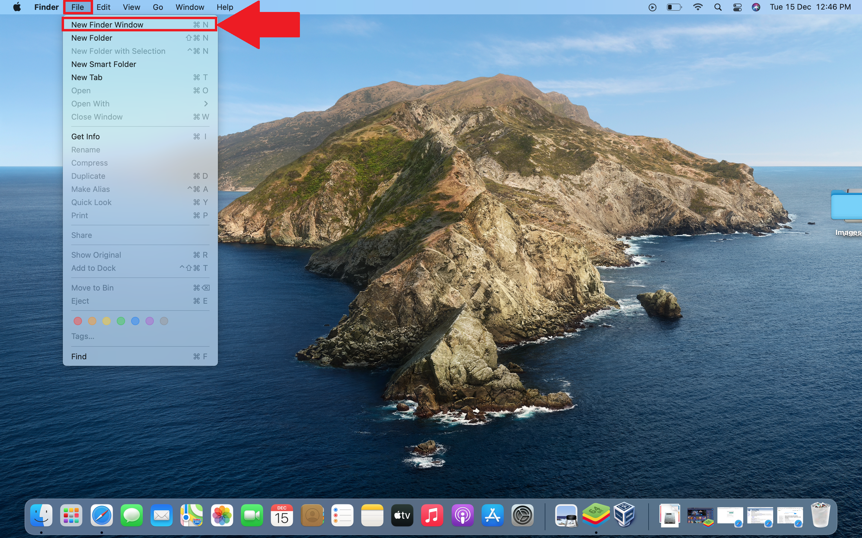This screenshot has width=862, height=538.
Task: Open the Finder application
Action: pyautogui.click(x=42, y=516)
